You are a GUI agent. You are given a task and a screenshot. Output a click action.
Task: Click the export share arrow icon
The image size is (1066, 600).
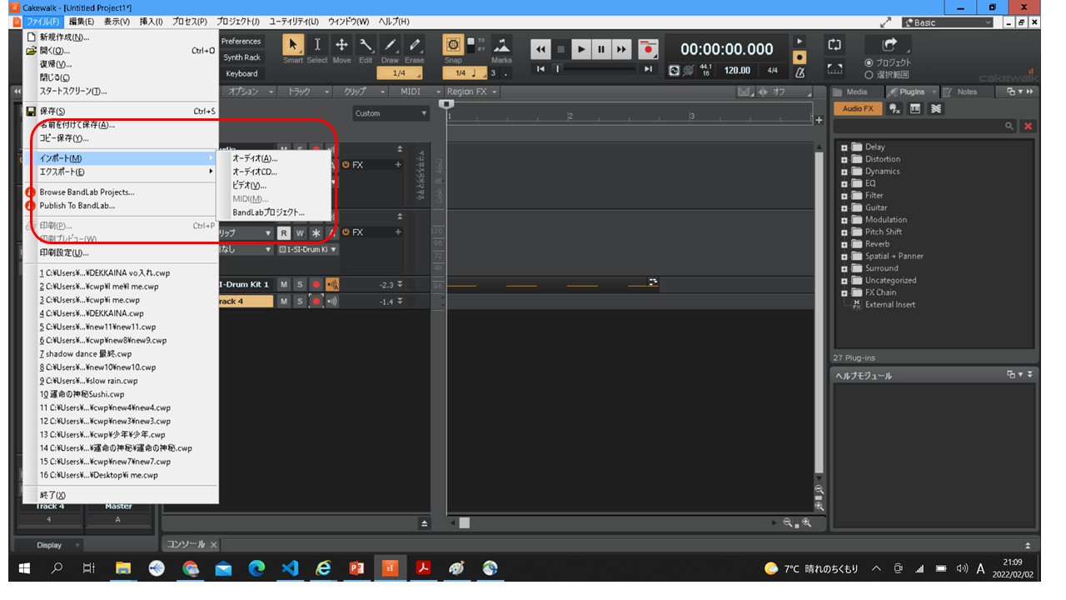889,45
